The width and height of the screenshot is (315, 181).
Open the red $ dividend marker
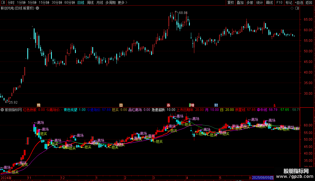point(274,106)
